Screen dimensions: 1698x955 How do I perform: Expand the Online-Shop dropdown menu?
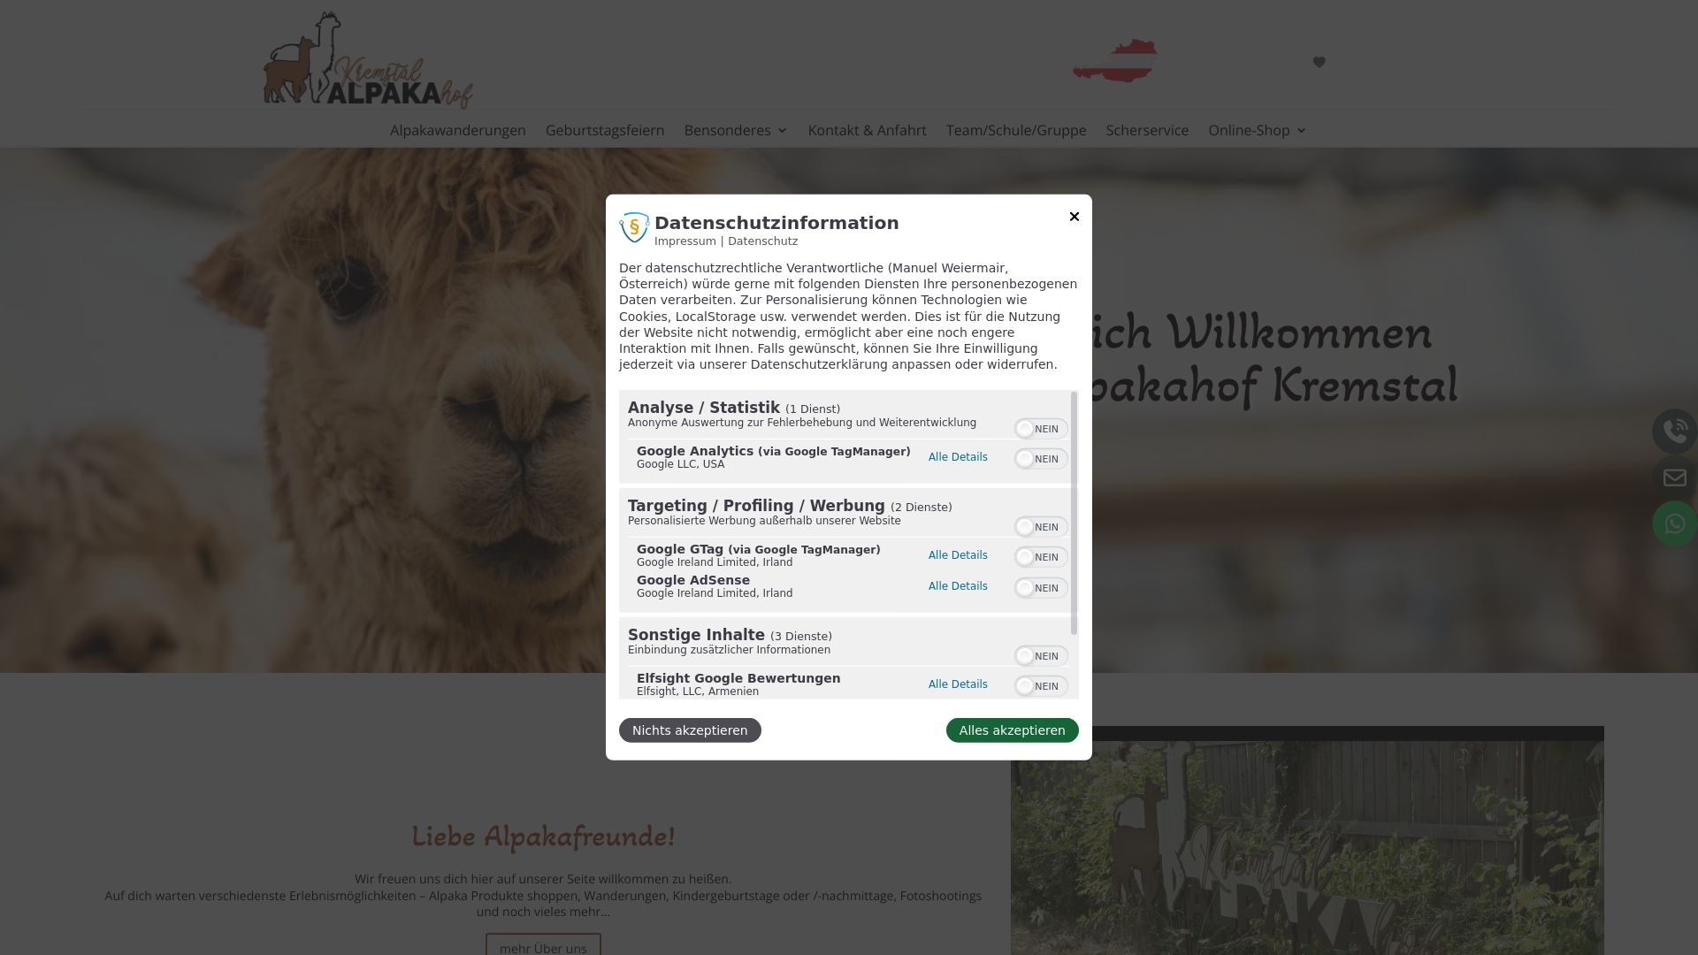(1257, 130)
